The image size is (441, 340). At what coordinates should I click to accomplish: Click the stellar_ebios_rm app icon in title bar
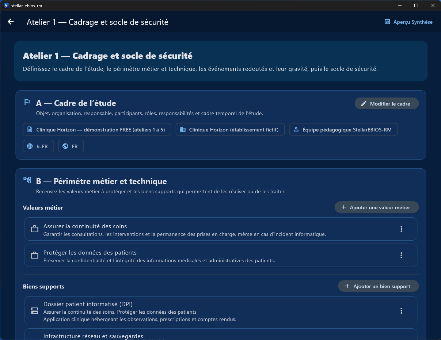click(6, 5)
